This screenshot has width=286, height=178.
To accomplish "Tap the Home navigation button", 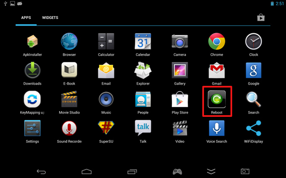I will pyautogui.click(x=87, y=171).
